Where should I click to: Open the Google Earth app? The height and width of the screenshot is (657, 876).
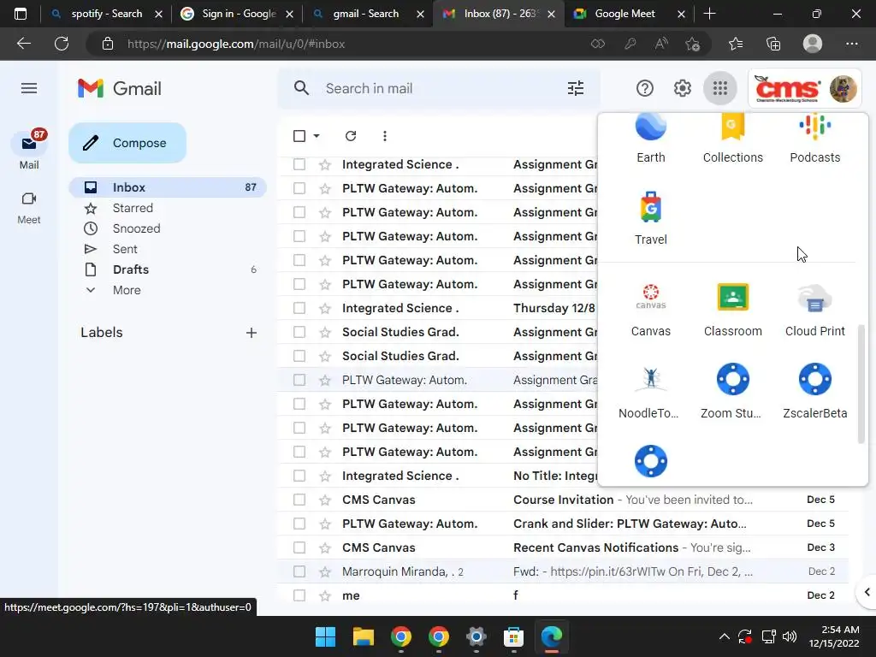coord(651,139)
